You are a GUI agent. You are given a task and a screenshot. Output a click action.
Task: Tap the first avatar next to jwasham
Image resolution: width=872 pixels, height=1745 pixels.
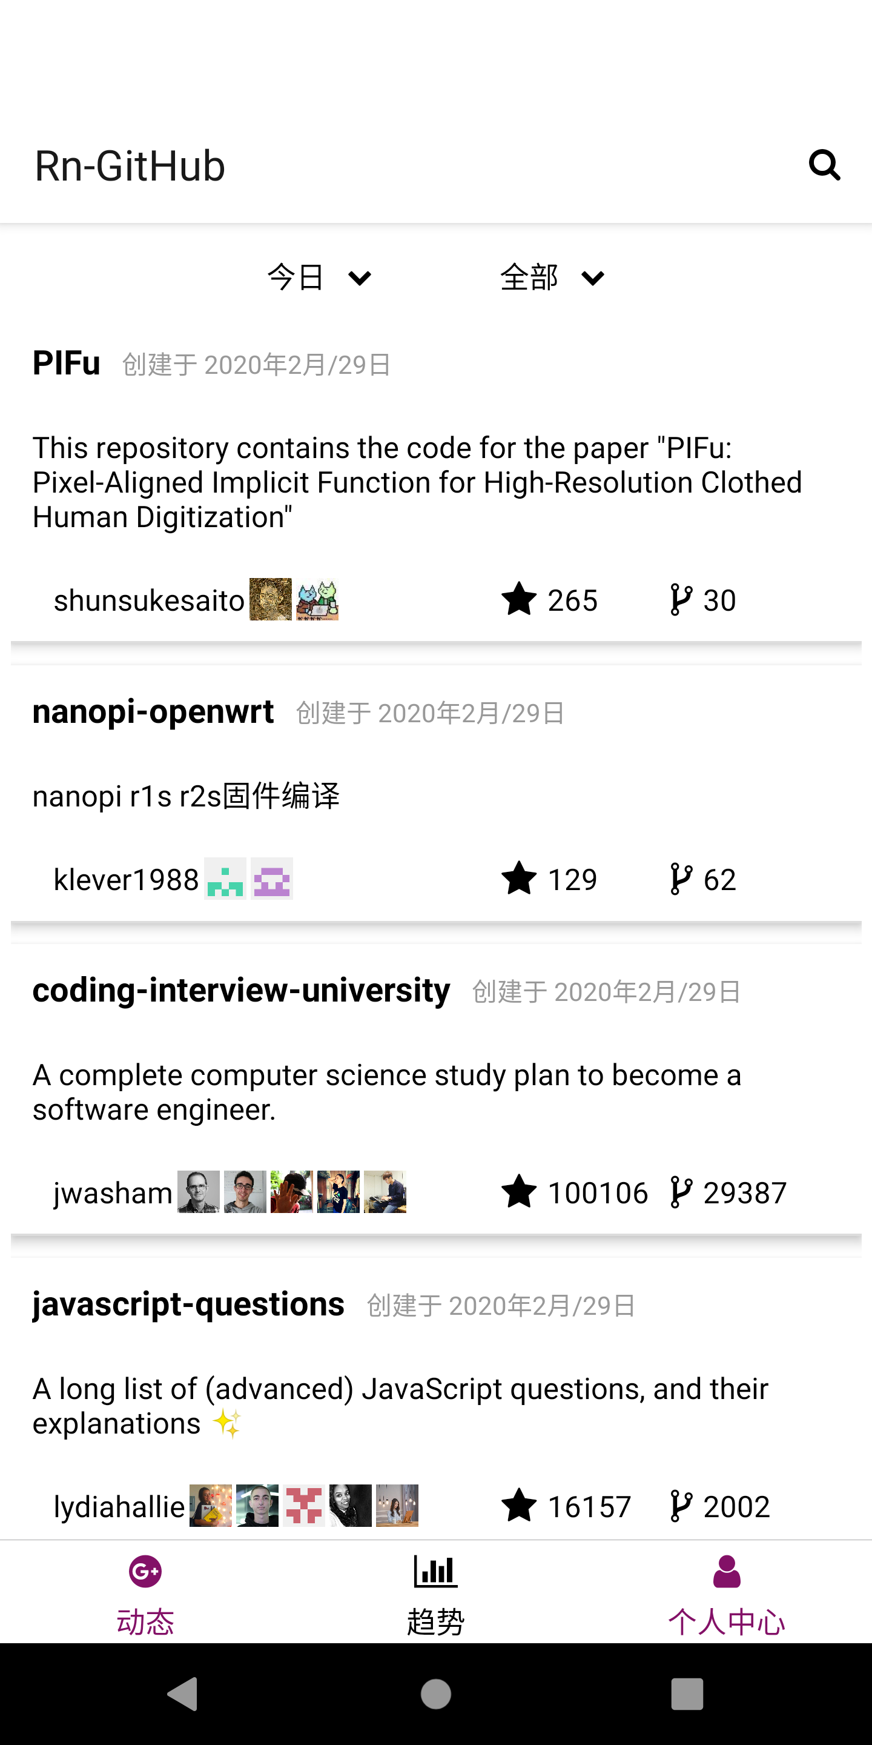tap(199, 1192)
